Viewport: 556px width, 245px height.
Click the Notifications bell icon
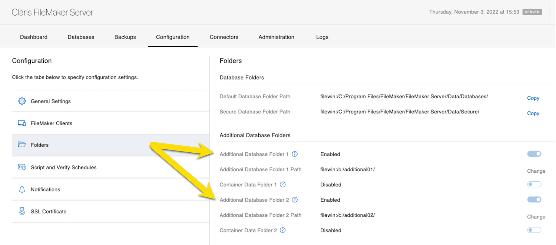(x=22, y=189)
